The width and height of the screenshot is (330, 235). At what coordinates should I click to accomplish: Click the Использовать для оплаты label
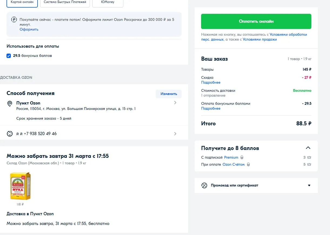(x=33, y=46)
